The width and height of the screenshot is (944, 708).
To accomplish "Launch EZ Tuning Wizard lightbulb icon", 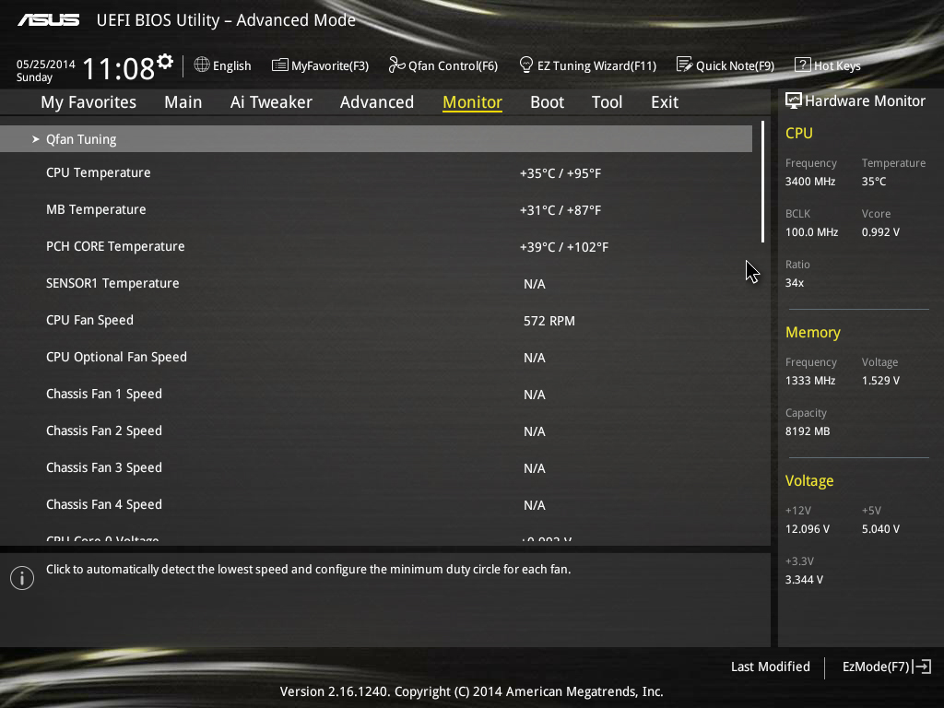I will 525,65.
